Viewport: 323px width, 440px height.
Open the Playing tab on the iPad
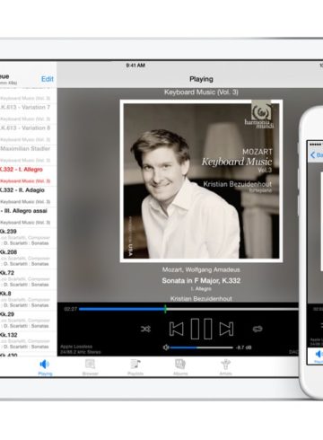pyautogui.click(x=45, y=367)
